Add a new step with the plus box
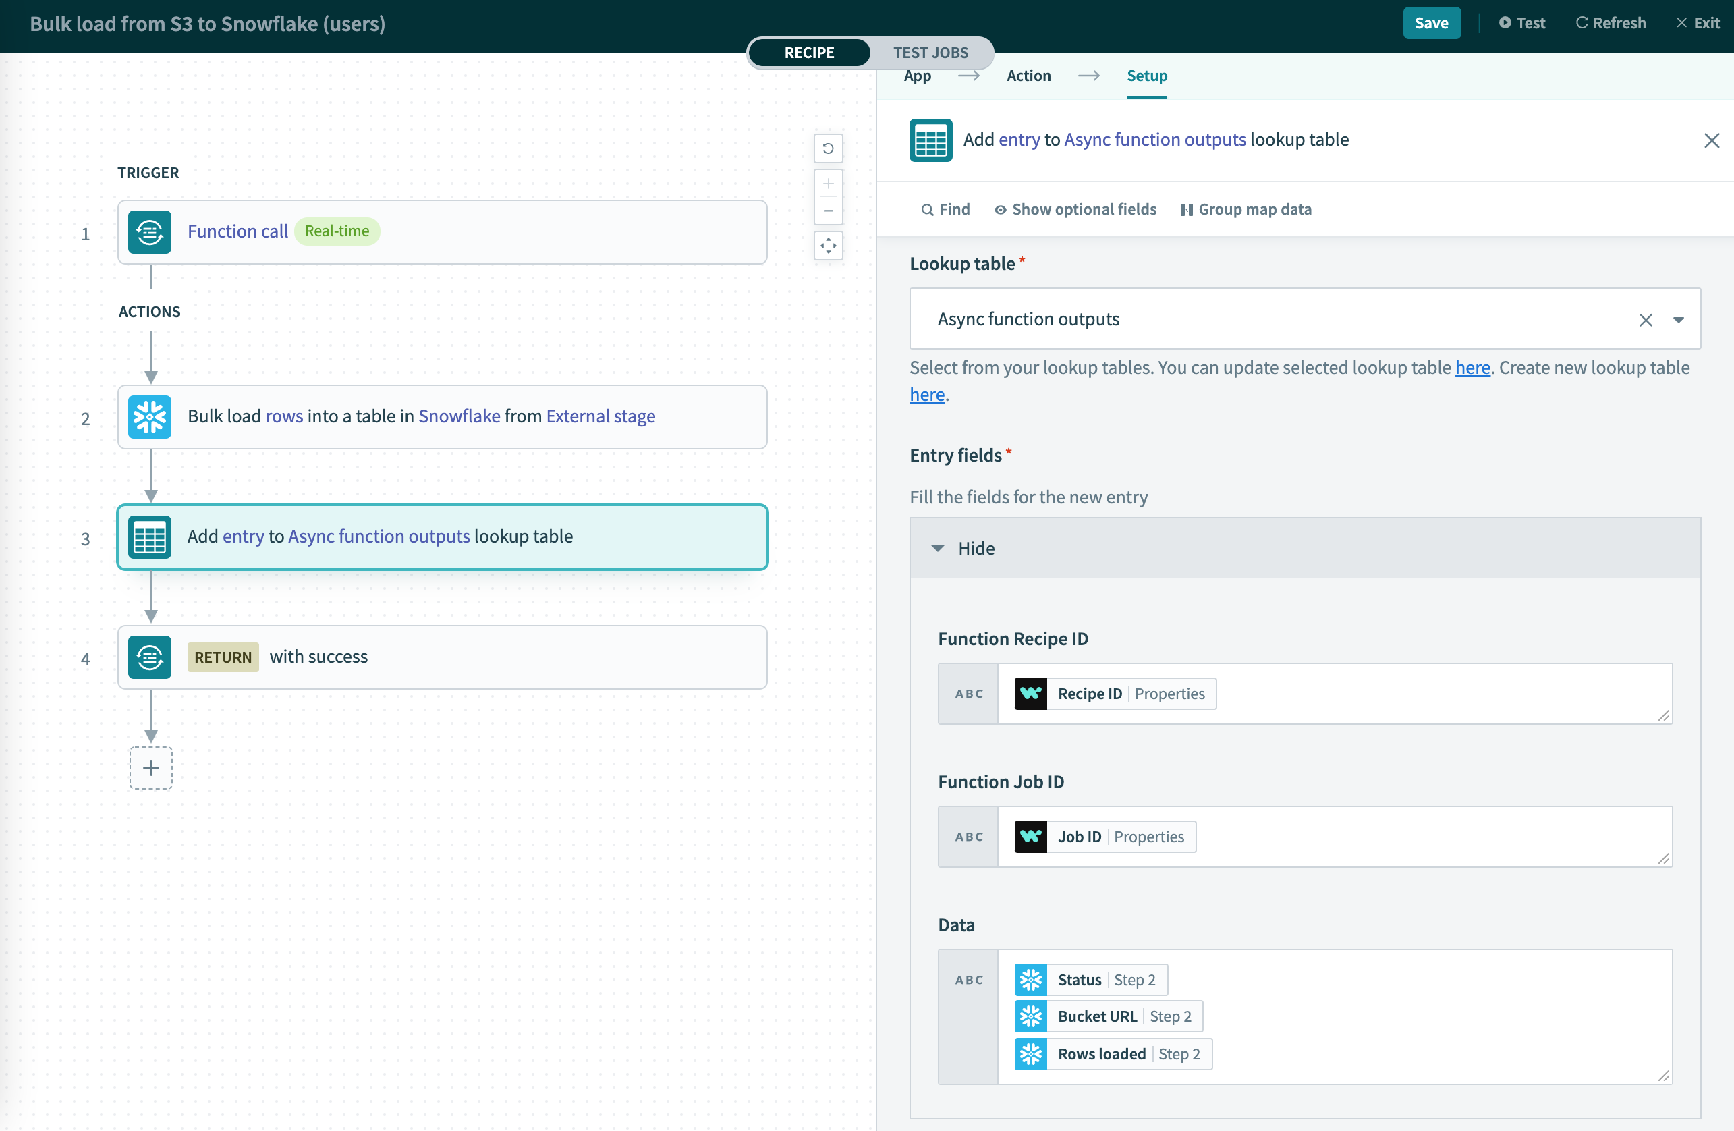This screenshot has height=1131, width=1734. (151, 768)
